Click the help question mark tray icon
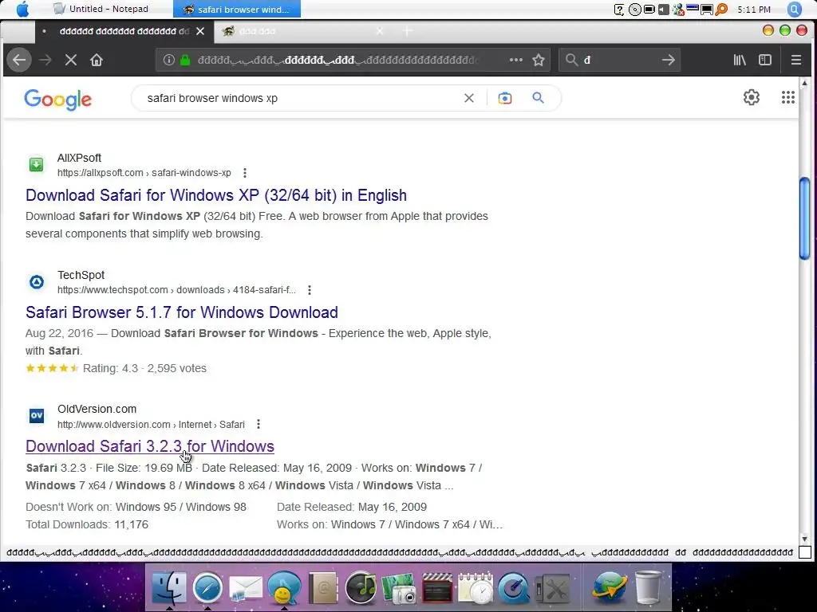 [x=619, y=10]
